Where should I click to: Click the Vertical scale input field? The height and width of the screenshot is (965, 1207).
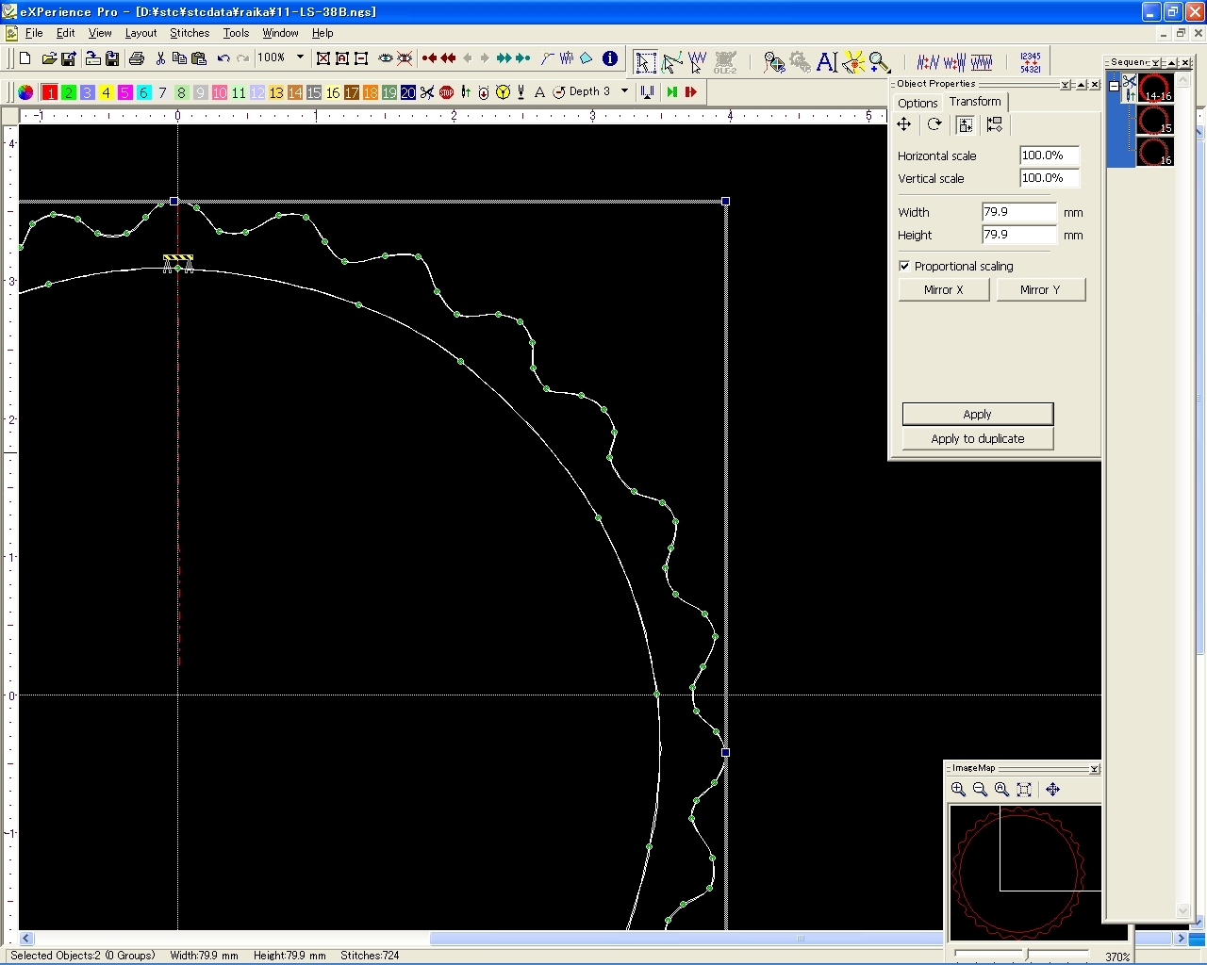[x=1049, y=178]
